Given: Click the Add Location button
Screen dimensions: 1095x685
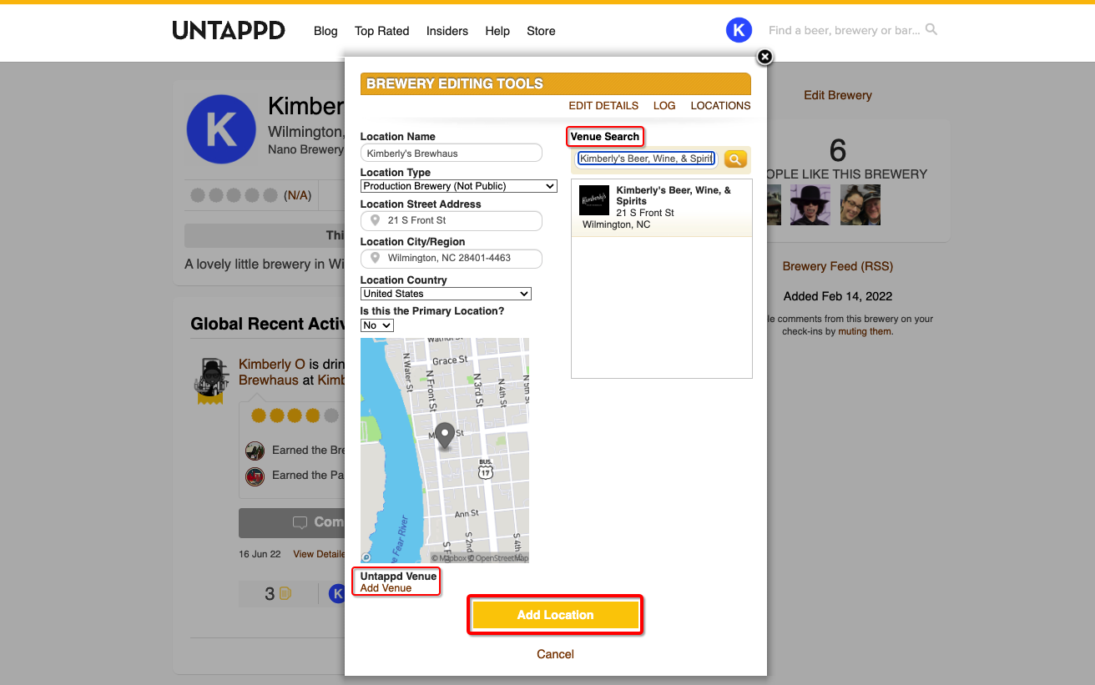Looking at the screenshot, I should [556, 615].
